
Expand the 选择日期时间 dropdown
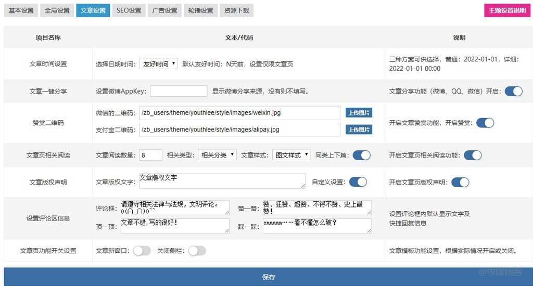coord(159,64)
